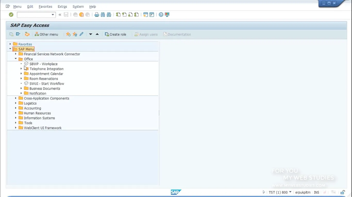Open the Menu menu
The width and height of the screenshot is (352, 197).
point(17,6)
